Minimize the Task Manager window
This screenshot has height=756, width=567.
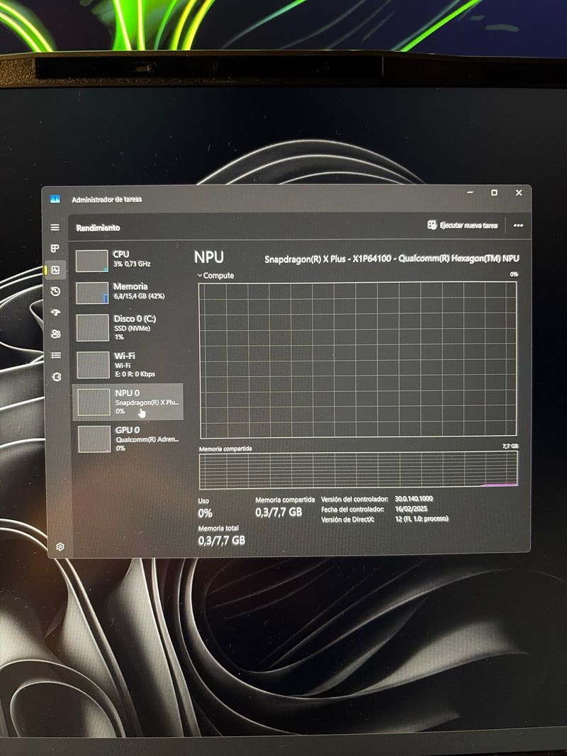[x=470, y=193]
